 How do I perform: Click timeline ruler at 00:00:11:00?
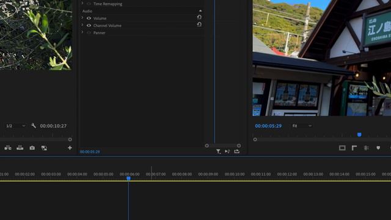click(261, 174)
